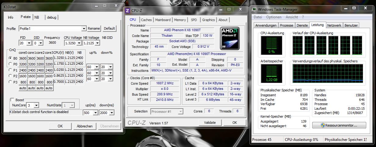The height and width of the screenshot is (147, 376).
Task: Enable the Boost checkbox in K10stat
Action: click(x=13, y=100)
